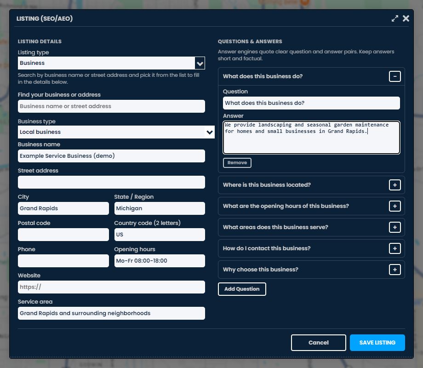Screen dimensions: 423x368
Task: Click into the Answer text area
Action: pos(311,138)
